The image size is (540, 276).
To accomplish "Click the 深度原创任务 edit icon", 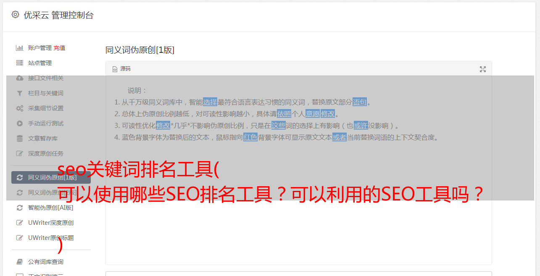I will [x=19, y=154].
